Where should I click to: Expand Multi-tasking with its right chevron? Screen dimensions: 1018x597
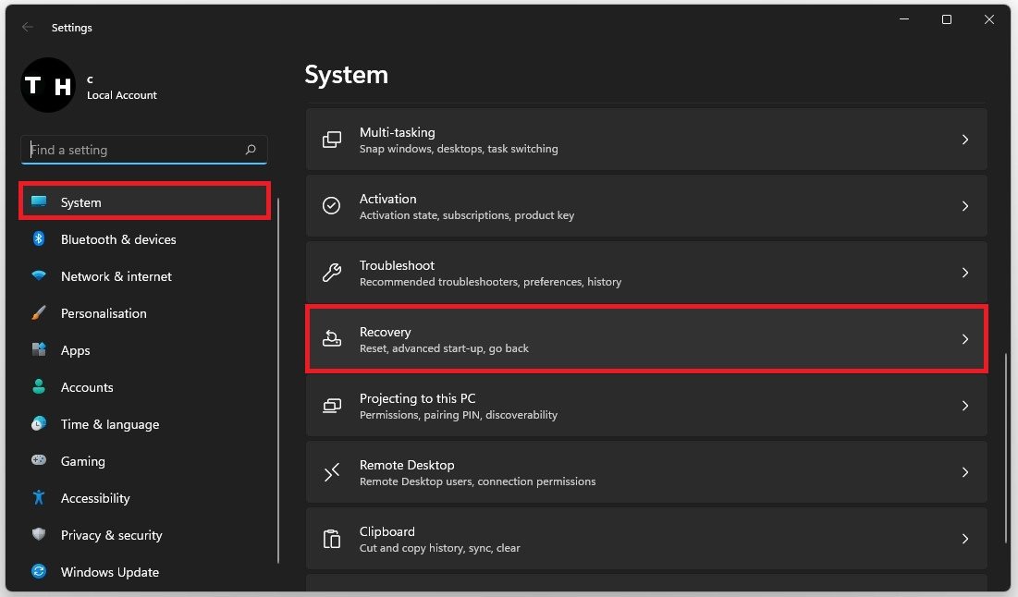964,140
